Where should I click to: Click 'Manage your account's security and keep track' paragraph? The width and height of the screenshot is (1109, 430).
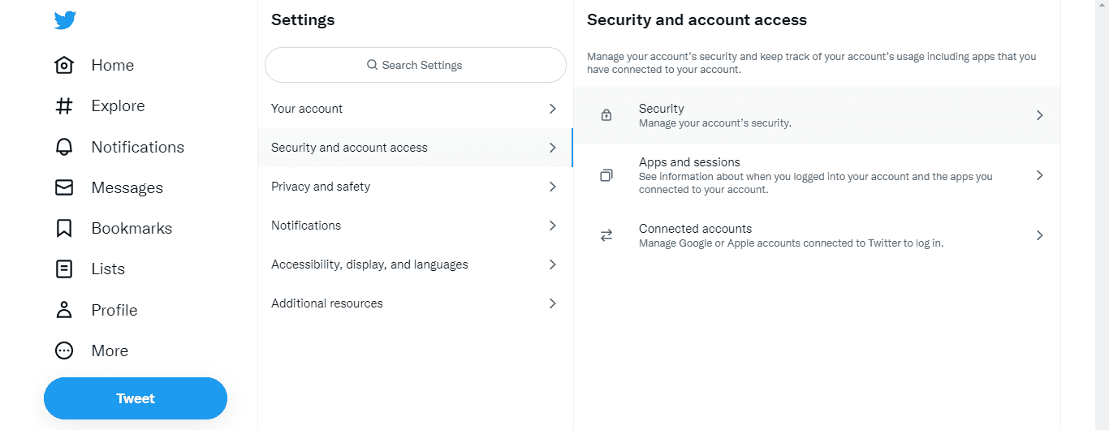pyautogui.click(x=812, y=63)
